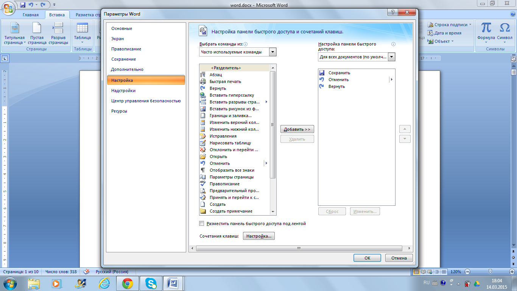Click Save icon in Word title bar
This screenshot has width=517, height=291.
point(23,5)
